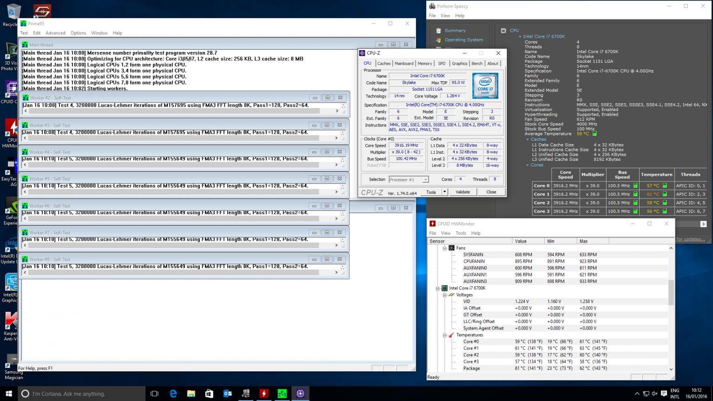Click the Voltages icon in HWMonitor tree
The width and height of the screenshot is (713, 401).
pyautogui.click(x=451, y=295)
